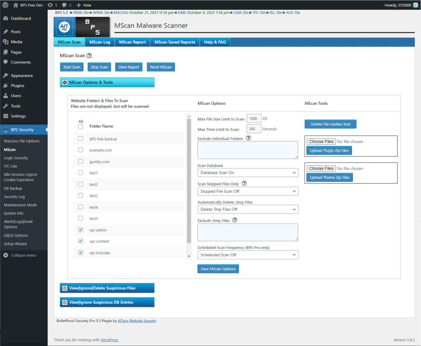Open help icon next to MScan Scan heading
This screenshot has height=346, width=421.
pyautogui.click(x=89, y=55)
